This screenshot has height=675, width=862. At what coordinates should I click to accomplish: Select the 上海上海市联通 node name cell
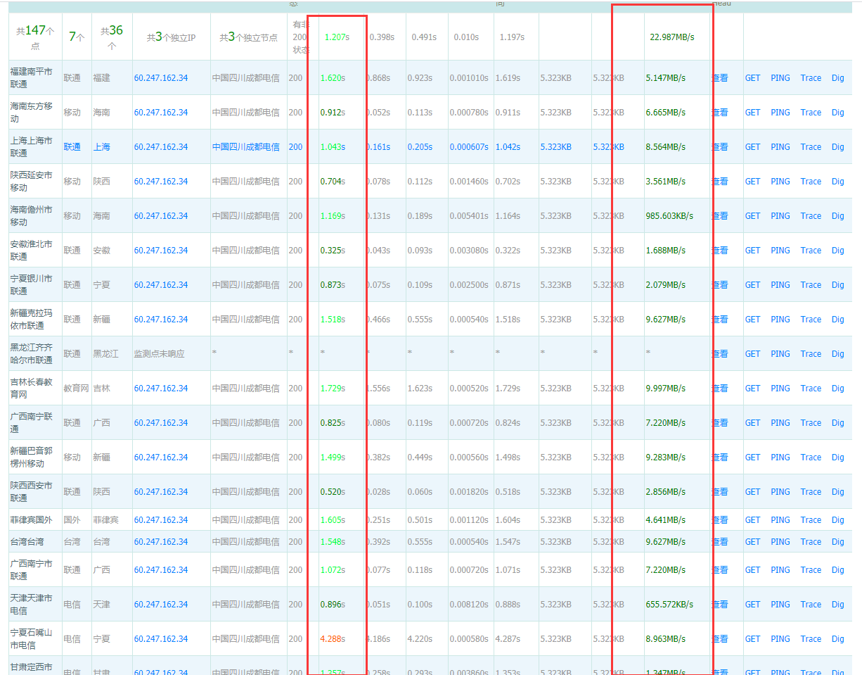[x=32, y=146]
